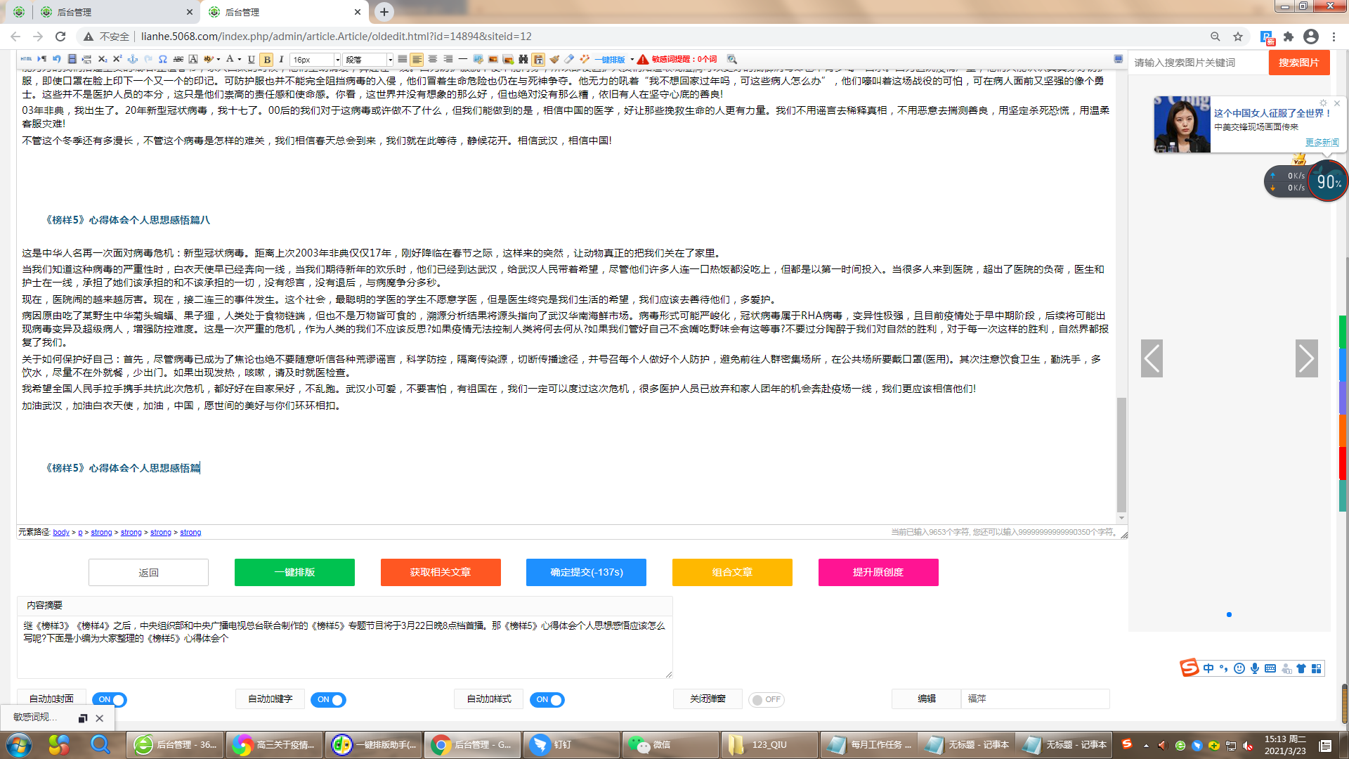Screen dimensions: 1349x759
Task: Click the 内容摘要 summary text area
Action: tap(344, 647)
